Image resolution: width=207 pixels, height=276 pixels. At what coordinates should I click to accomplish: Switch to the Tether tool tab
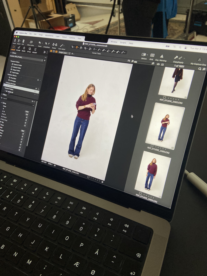19,49
